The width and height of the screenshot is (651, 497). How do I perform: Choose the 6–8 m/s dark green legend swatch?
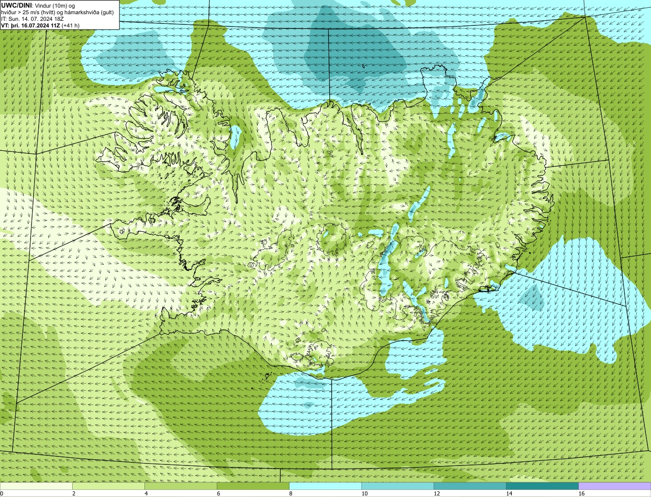pos(253,486)
